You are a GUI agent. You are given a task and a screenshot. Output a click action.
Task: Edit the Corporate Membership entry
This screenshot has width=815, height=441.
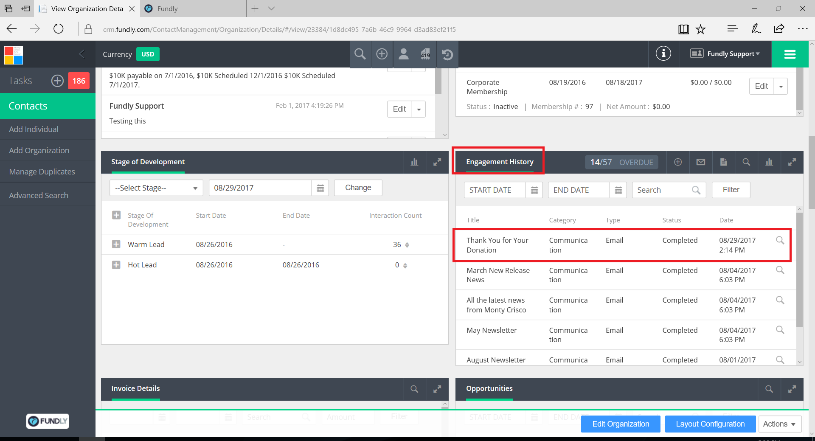[762, 86]
